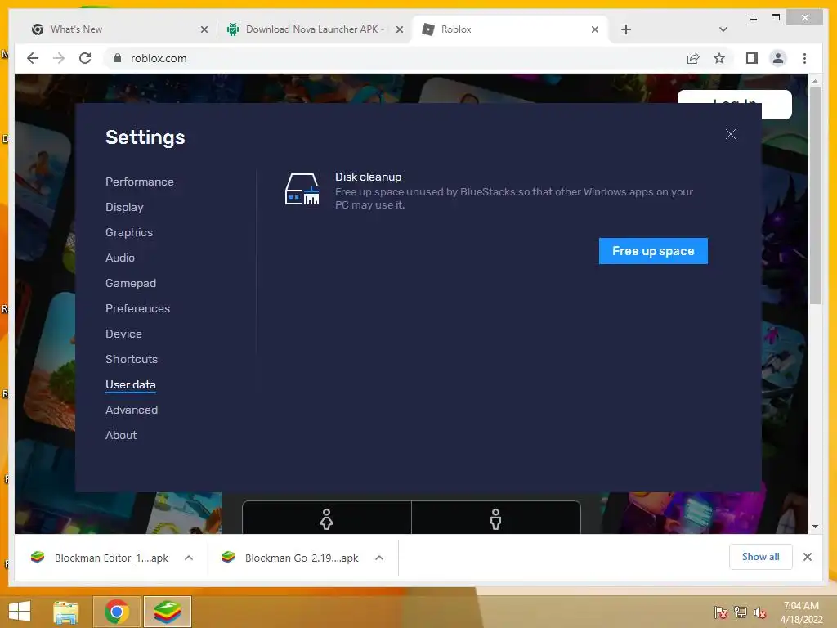
Task: Close the downloads bar
Action: tap(808, 557)
